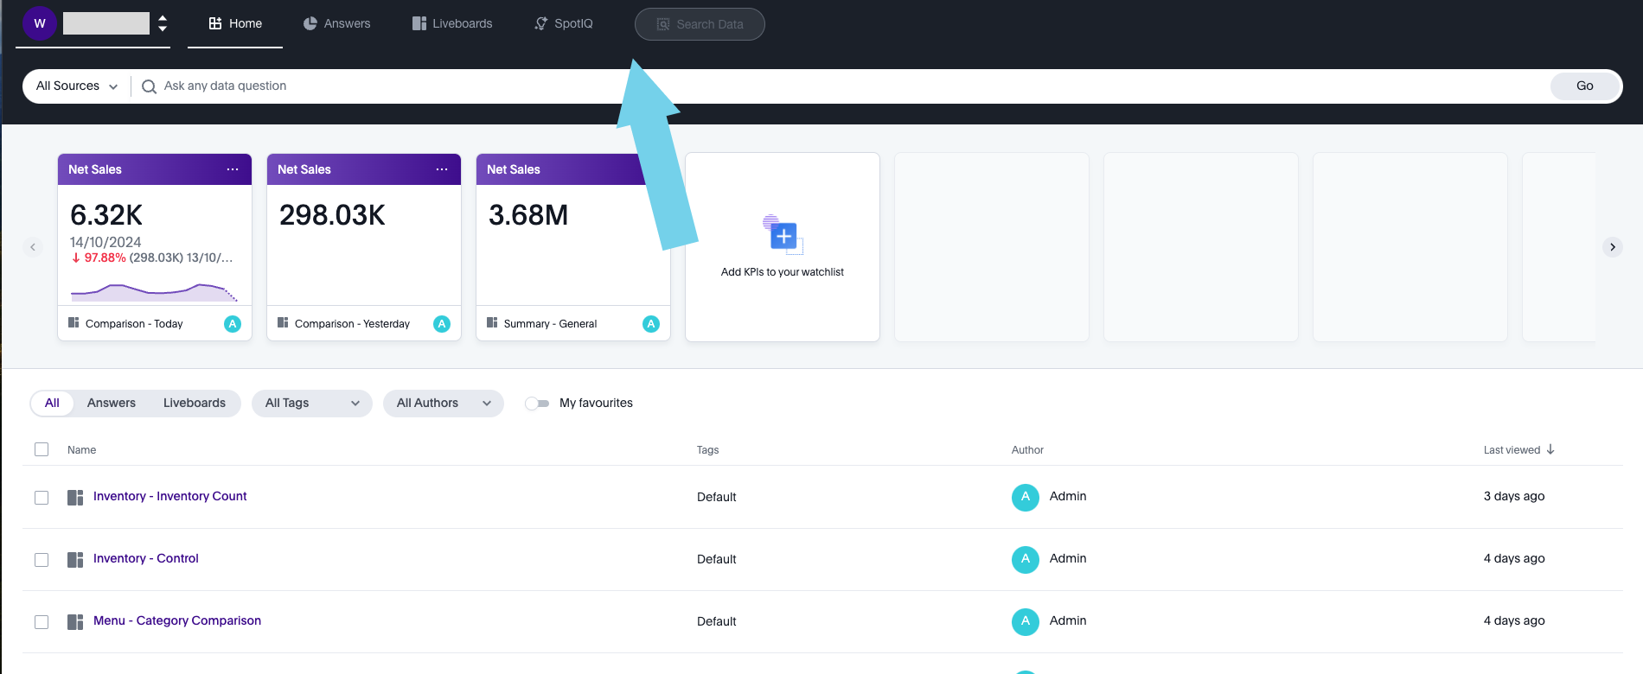Click Admin avatar in Inventory - Control row

click(1026, 559)
